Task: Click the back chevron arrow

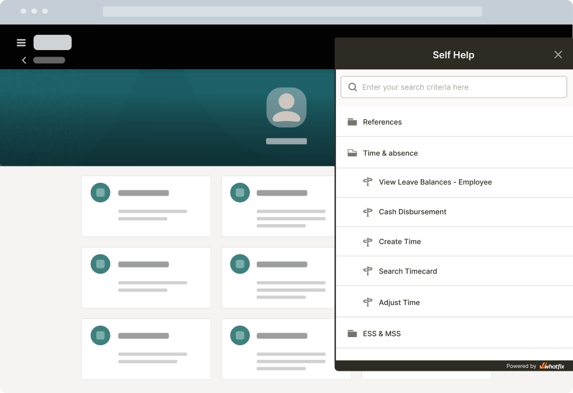Action: tap(24, 61)
